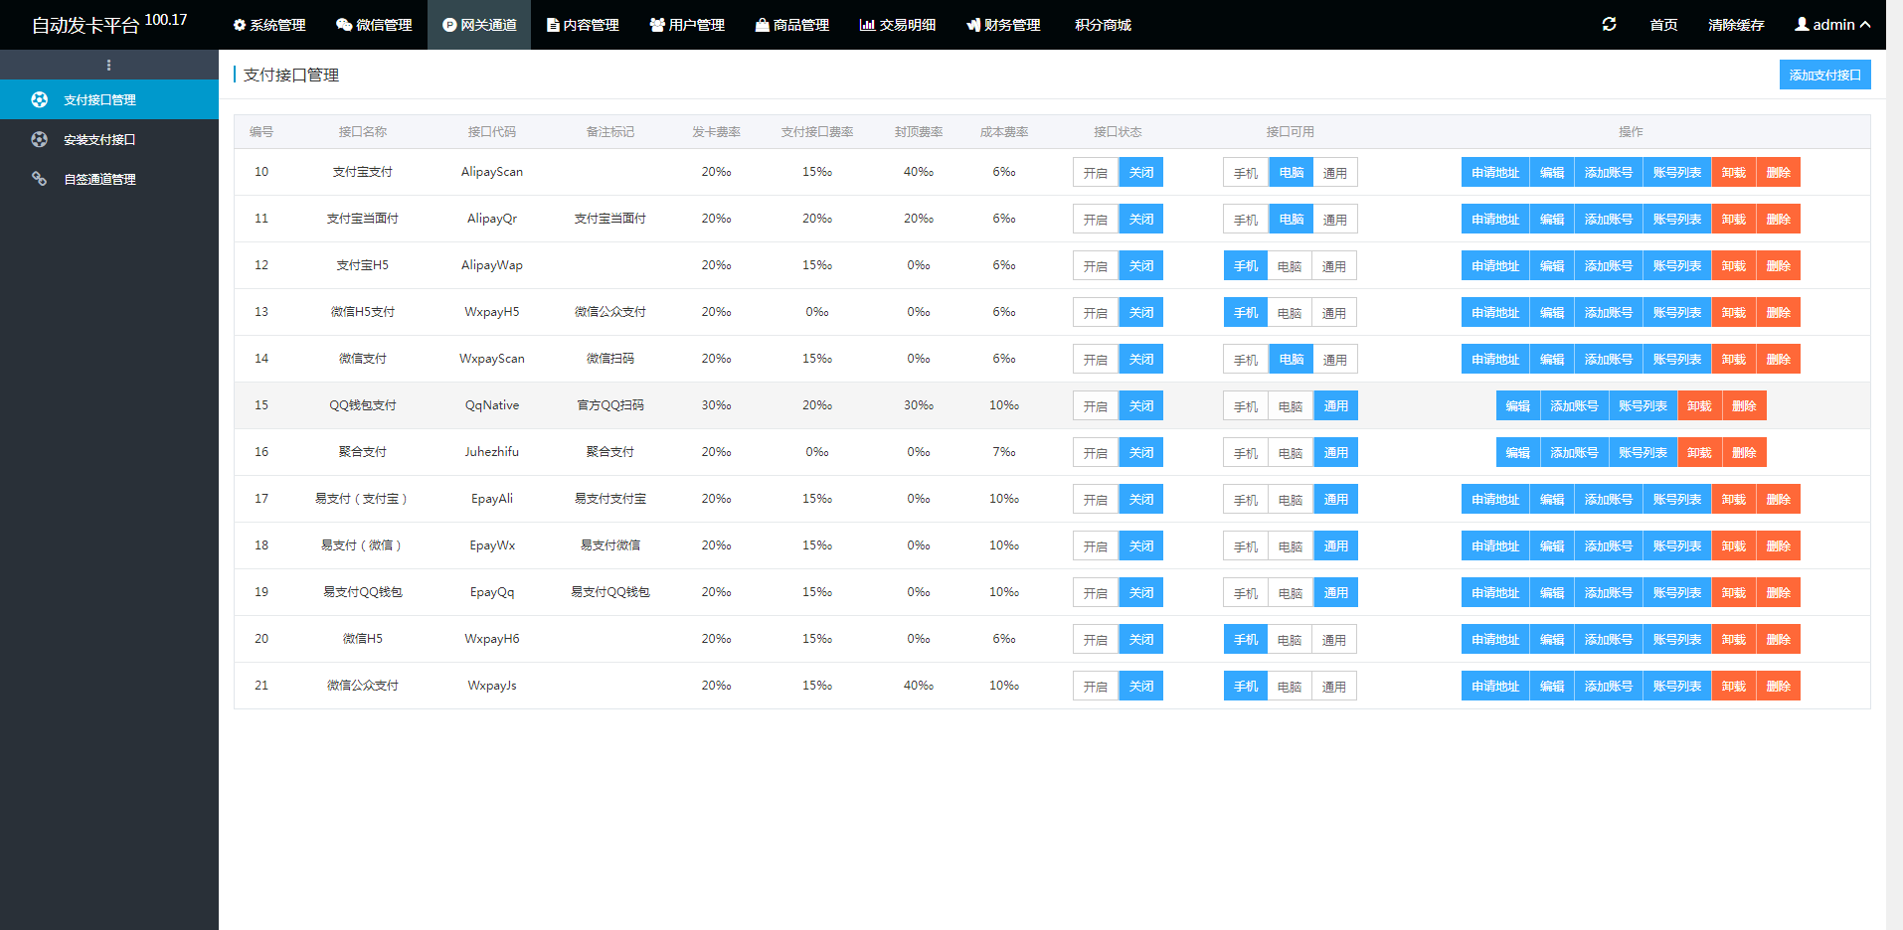Open the 内容管理 top menu

[x=583, y=25]
